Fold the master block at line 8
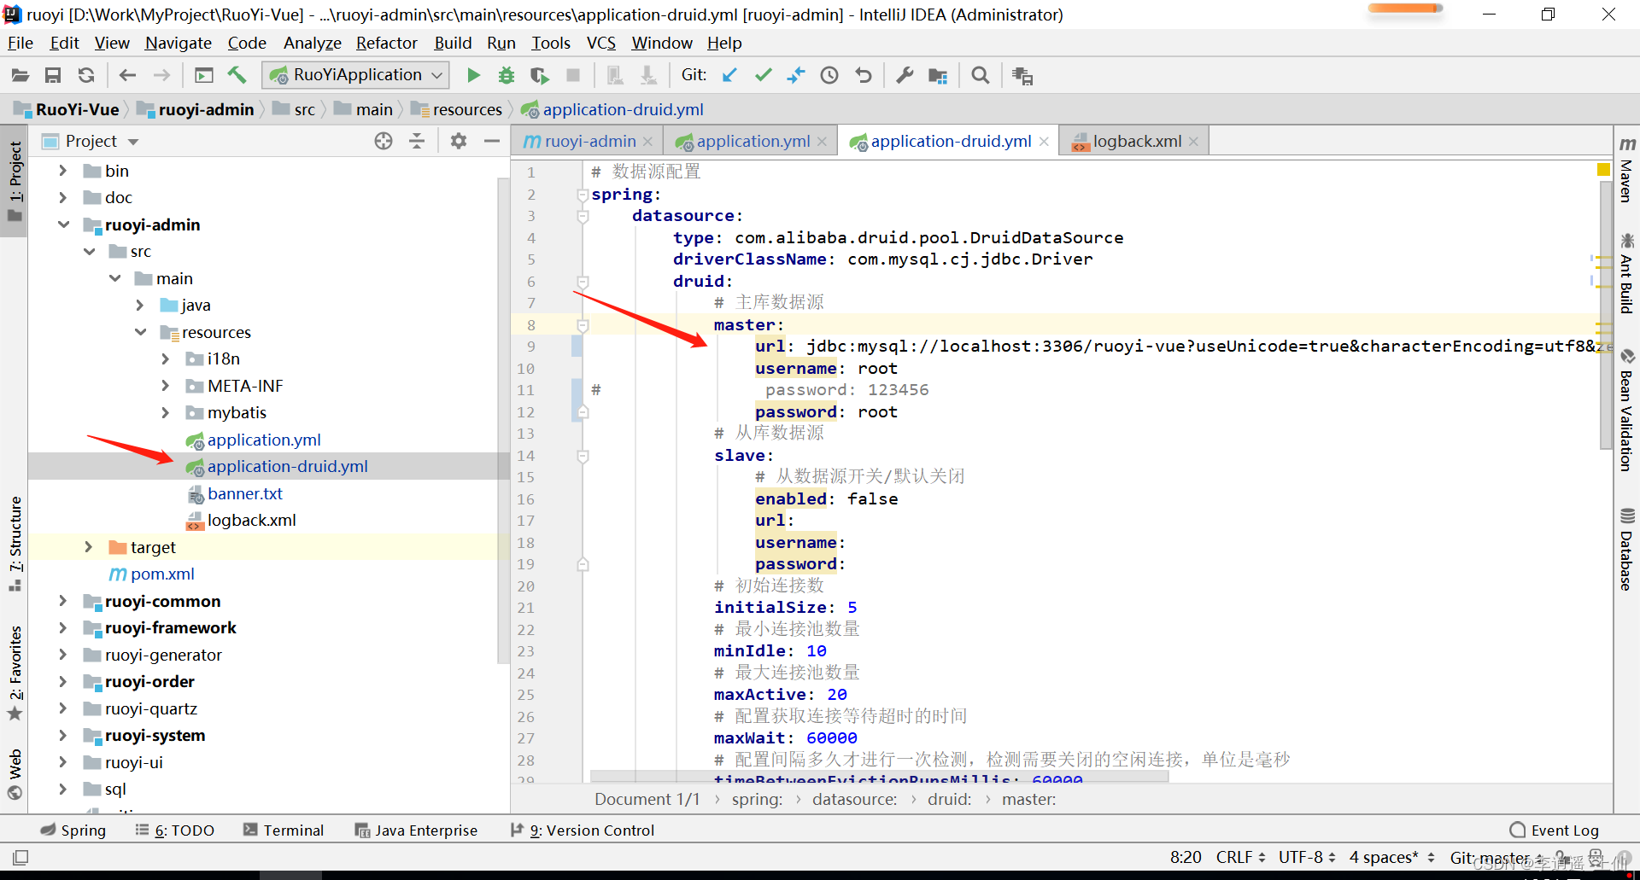1640x880 pixels. click(583, 325)
